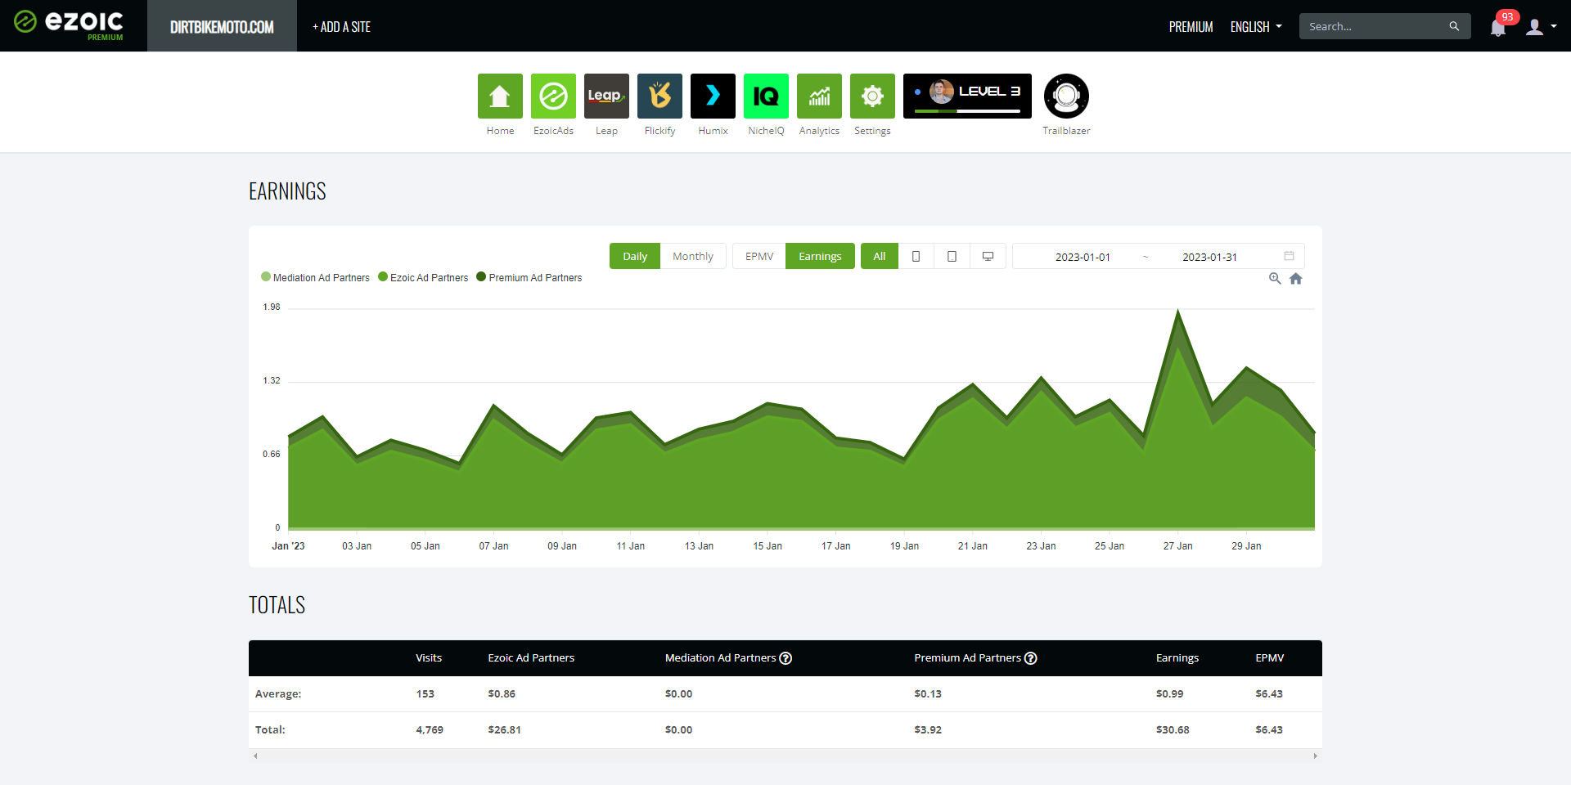
Task: Click Mediation Ad Partners help icon
Action: [x=785, y=658]
